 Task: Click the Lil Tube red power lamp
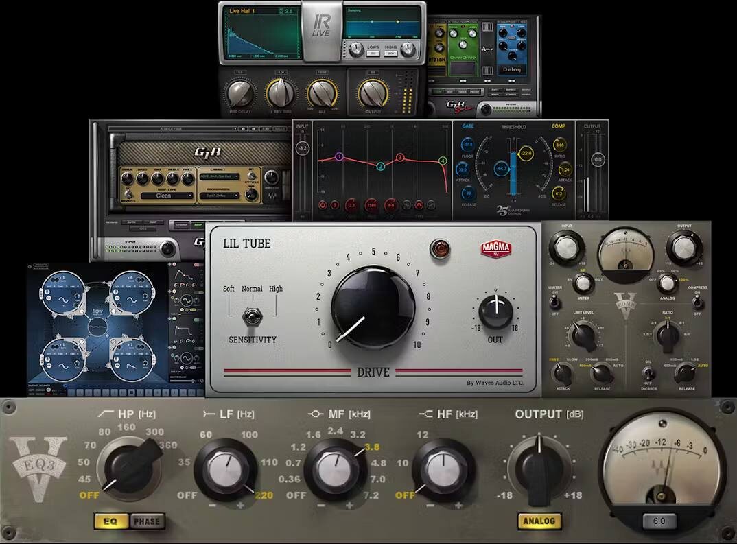439,249
